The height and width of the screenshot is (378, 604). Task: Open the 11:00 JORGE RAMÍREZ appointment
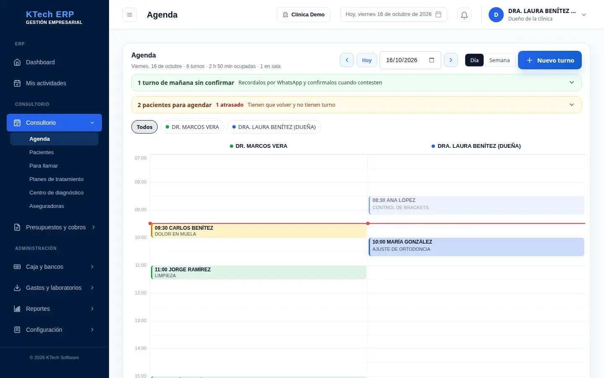[x=259, y=273]
